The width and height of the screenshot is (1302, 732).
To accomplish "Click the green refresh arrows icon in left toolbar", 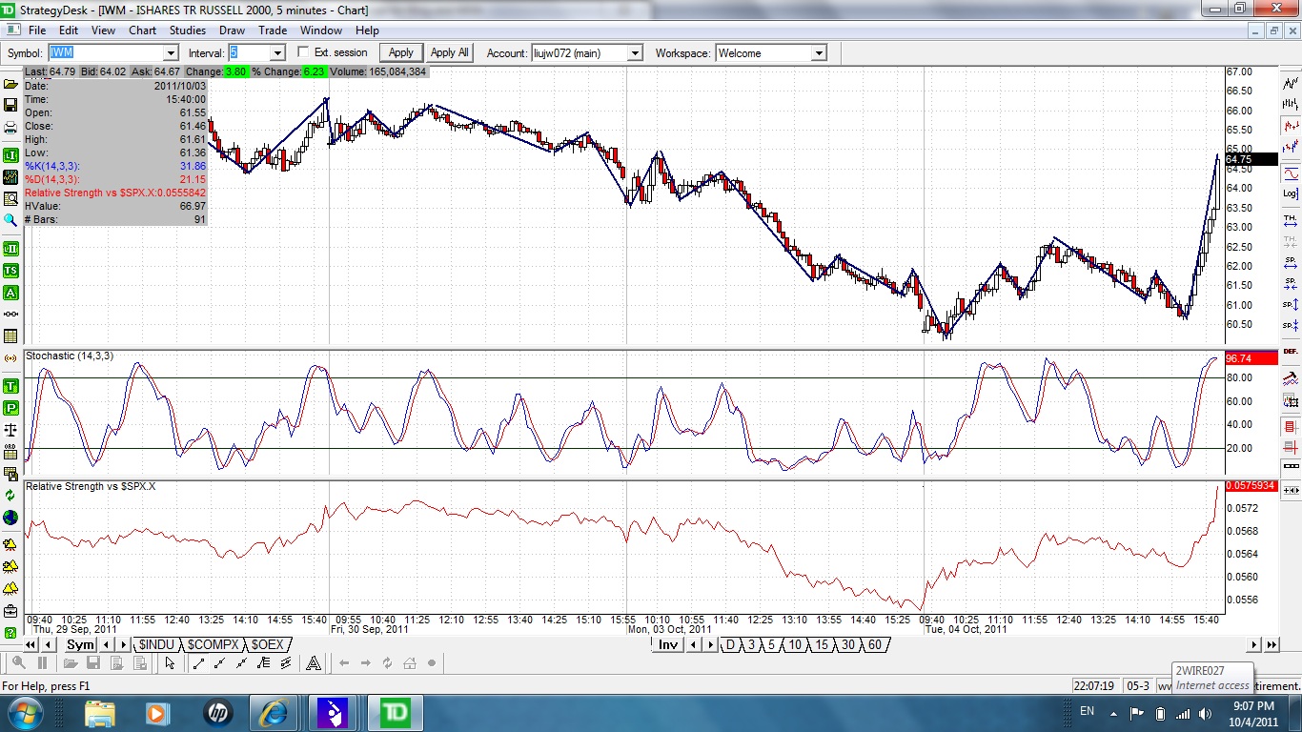I will pos(10,495).
